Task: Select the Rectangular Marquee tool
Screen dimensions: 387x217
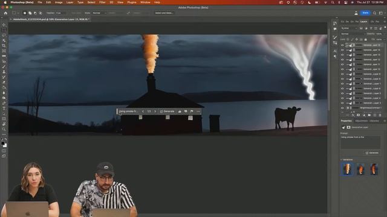Action: coord(4,30)
